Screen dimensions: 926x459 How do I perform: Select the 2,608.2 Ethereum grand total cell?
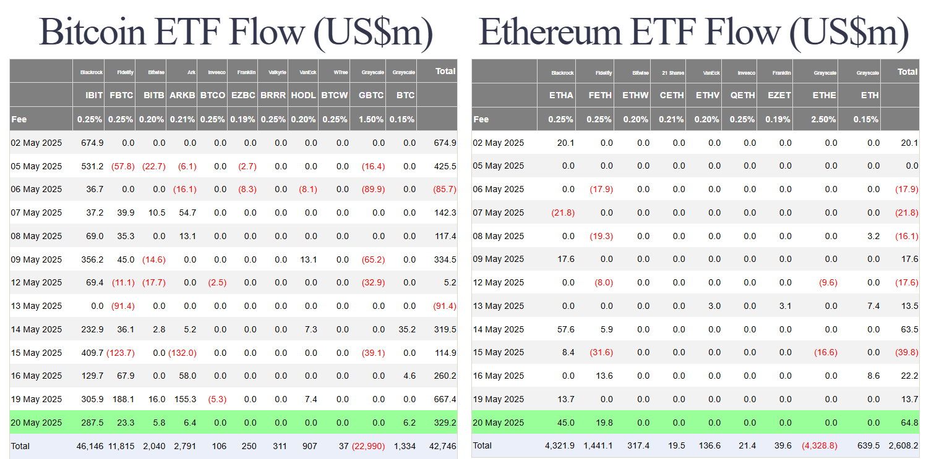902,445
